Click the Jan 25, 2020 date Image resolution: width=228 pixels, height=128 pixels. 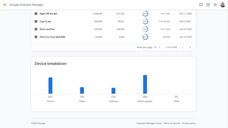pos(185,29)
